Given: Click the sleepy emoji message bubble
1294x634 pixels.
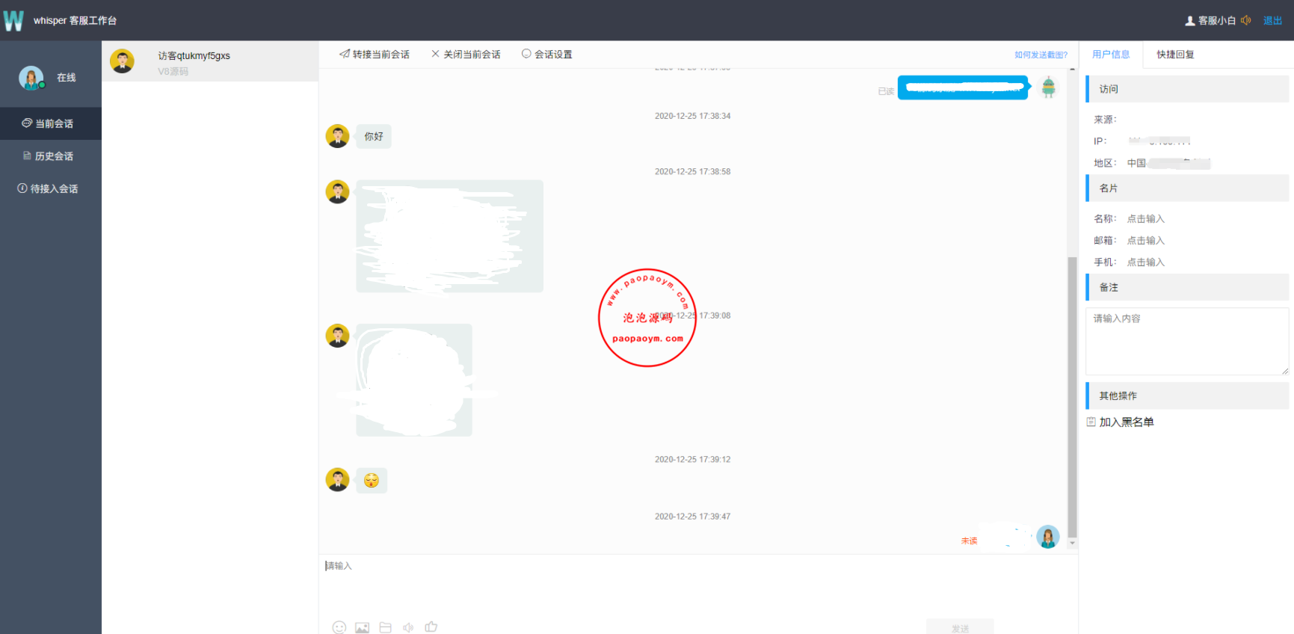Looking at the screenshot, I should coord(372,480).
